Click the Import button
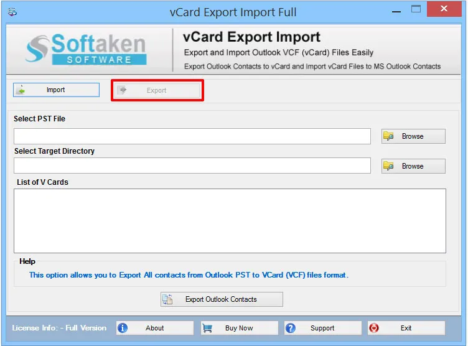468x346 pixels. click(x=56, y=90)
